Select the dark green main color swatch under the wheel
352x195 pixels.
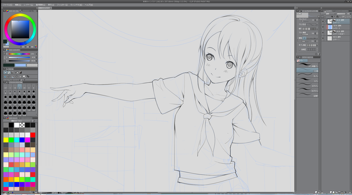coord(5,41)
